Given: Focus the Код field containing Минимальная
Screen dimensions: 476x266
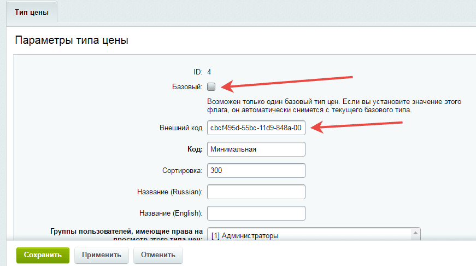Looking at the screenshot, I should (x=255, y=149).
